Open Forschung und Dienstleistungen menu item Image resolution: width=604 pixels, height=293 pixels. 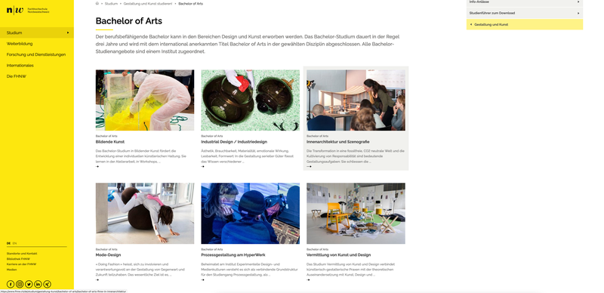(36, 54)
